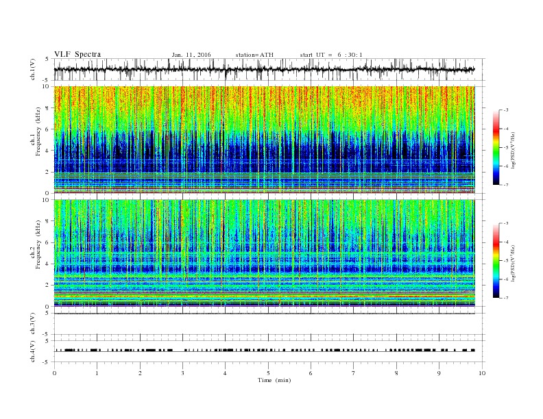Select the "Jan. 11, 2016" date text
Screen dimensions: 543x419
coord(191,55)
